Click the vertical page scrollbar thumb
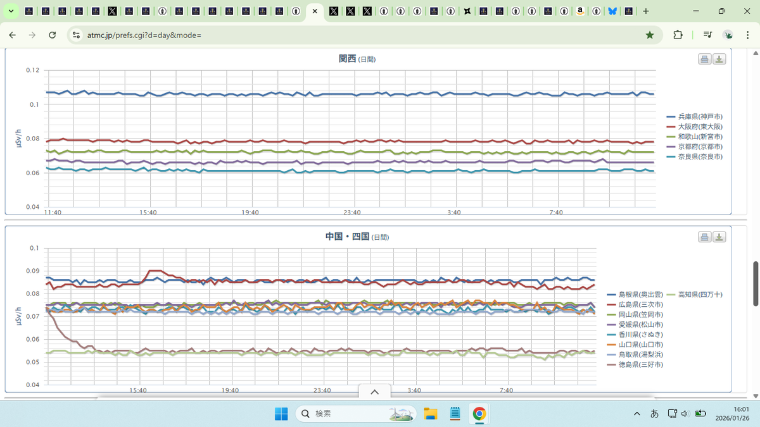760x427 pixels. click(754, 283)
